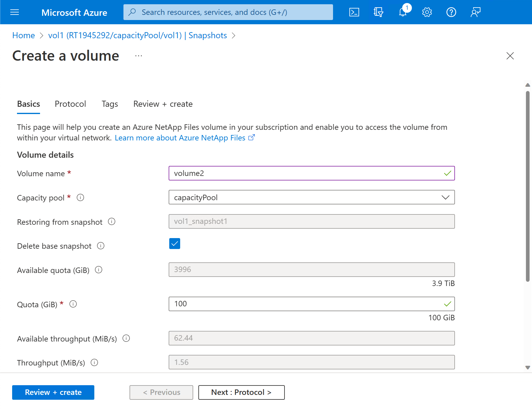
Task: Click the Review + create blue button
Action: pos(53,392)
